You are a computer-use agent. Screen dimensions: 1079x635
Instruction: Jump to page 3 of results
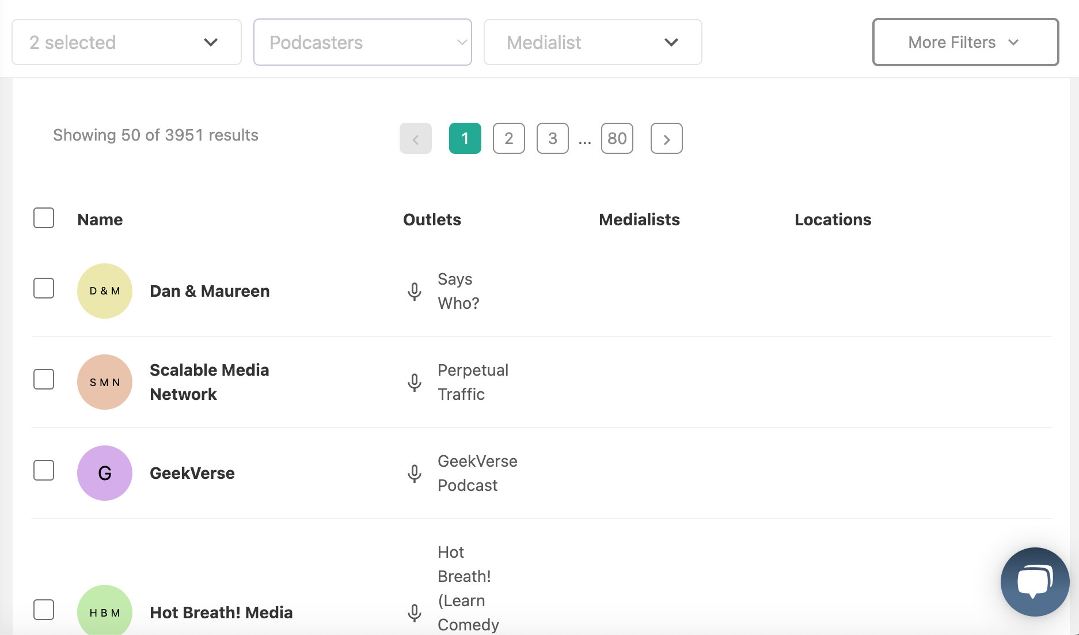click(x=553, y=138)
